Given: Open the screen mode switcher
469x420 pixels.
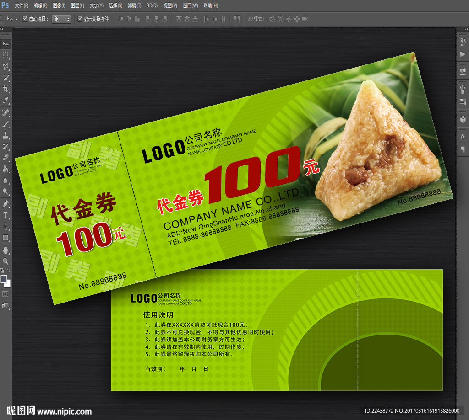Looking at the screenshot, I should [x=5, y=306].
